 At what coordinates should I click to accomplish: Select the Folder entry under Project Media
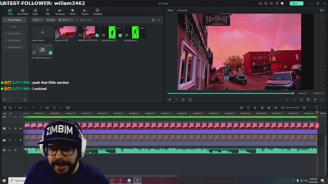point(14,27)
